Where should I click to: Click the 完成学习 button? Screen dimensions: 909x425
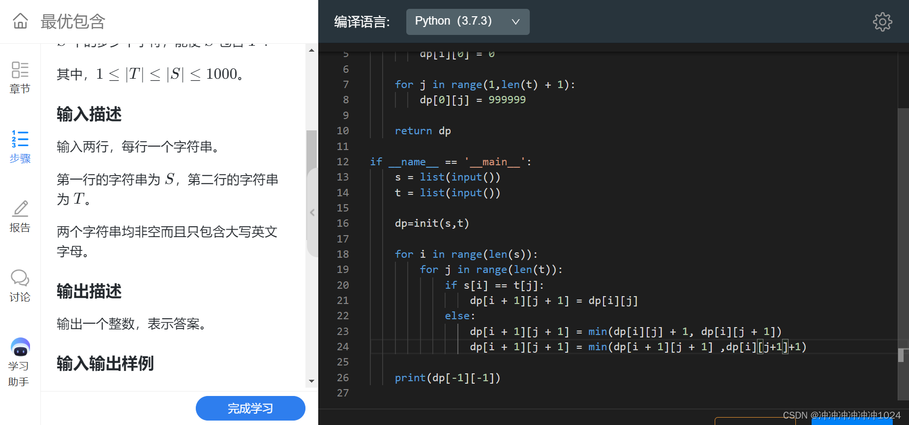250,408
